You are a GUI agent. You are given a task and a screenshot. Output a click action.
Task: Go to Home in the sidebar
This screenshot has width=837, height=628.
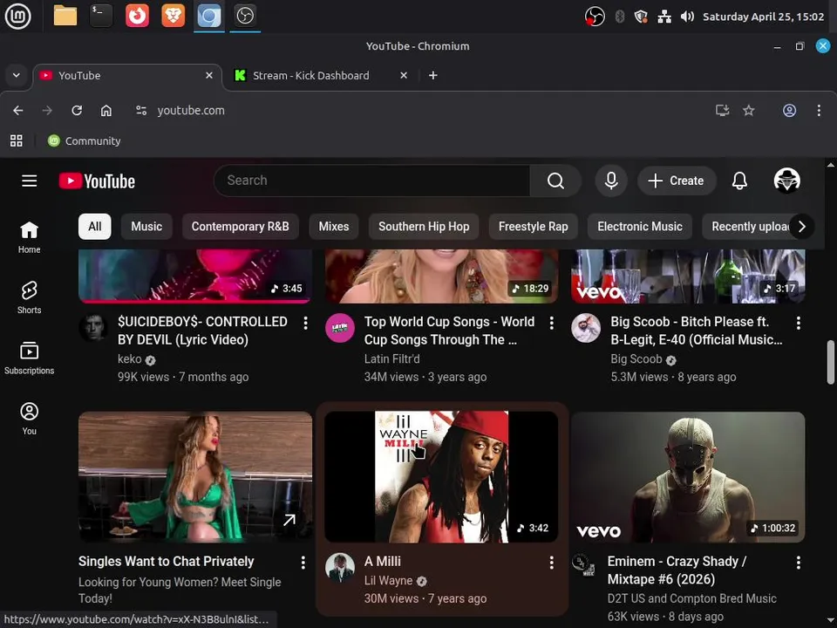click(x=30, y=237)
